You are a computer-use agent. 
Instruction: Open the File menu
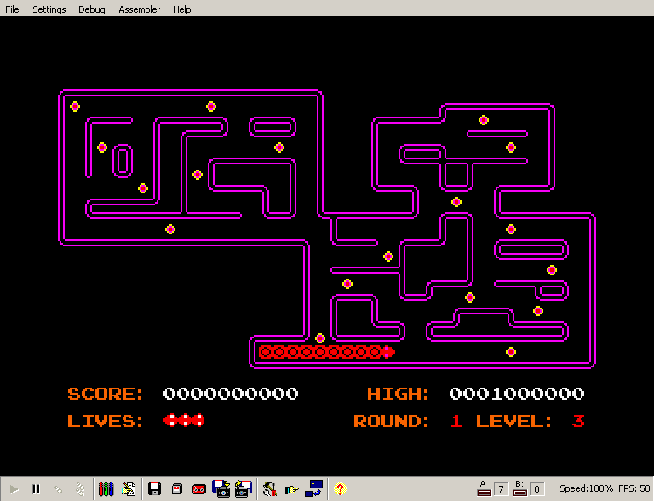pyautogui.click(x=12, y=9)
